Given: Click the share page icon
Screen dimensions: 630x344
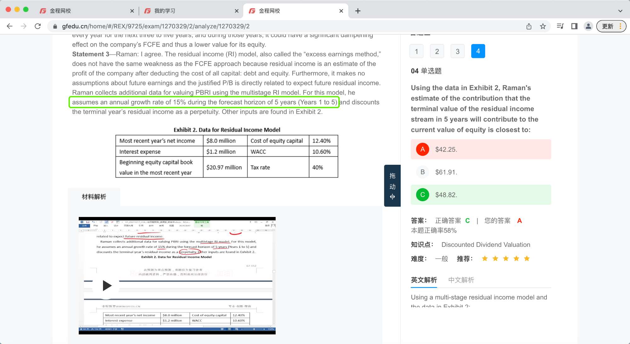Looking at the screenshot, I should 529,26.
